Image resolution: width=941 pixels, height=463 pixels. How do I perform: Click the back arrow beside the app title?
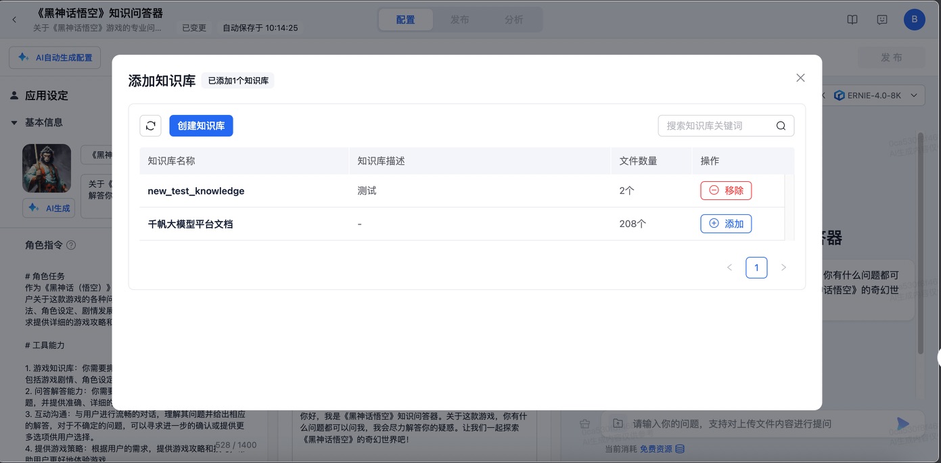(x=14, y=19)
